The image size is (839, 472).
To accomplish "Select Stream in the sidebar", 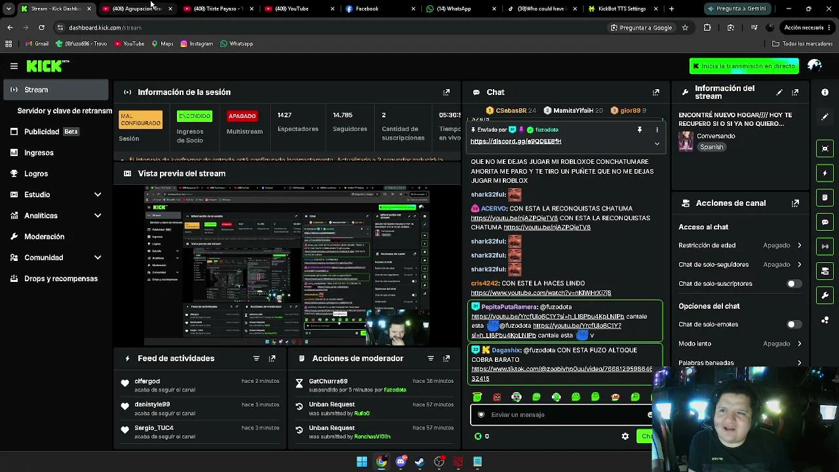I will click(x=56, y=90).
